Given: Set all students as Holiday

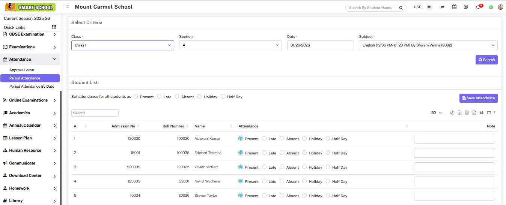Looking at the screenshot, I should 200,97.
